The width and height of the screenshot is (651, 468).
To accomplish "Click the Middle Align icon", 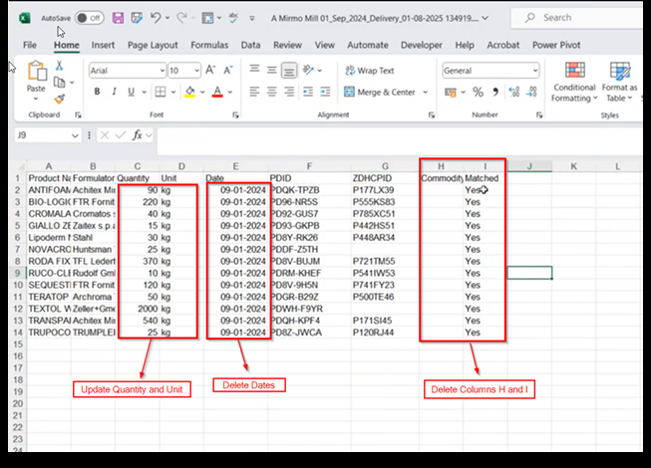I will click(x=271, y=70).
